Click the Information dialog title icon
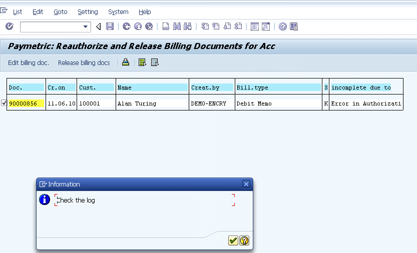417x253 pixels. point(43,184)
